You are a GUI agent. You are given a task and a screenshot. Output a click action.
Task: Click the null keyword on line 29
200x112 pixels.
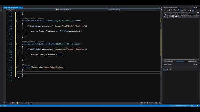pos(60,54)
